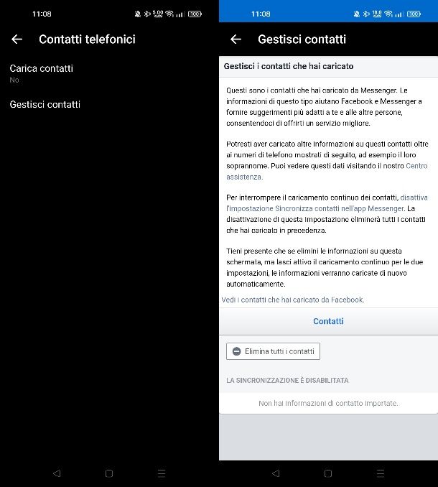Tap Elimina tutti i contatti button
The image size is (438, 487).
pos(273,351)
